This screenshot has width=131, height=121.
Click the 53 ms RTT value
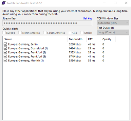pos(92,60)
